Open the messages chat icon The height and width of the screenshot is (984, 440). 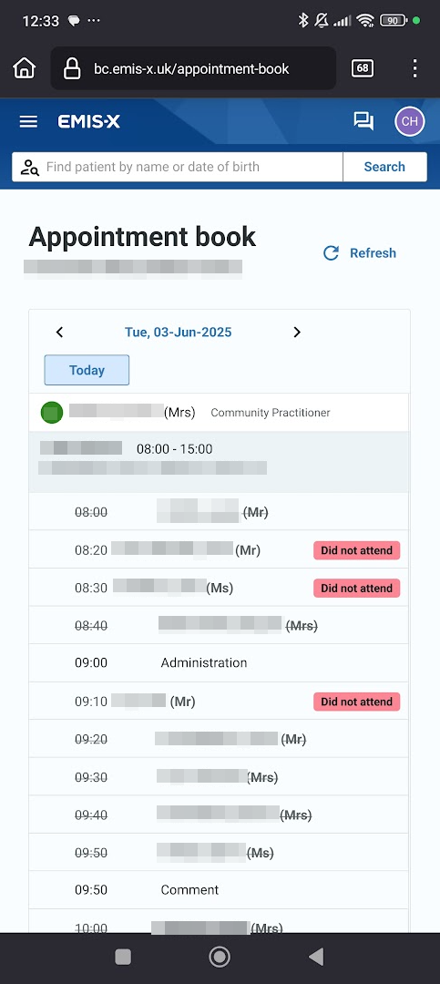point(363,121)
